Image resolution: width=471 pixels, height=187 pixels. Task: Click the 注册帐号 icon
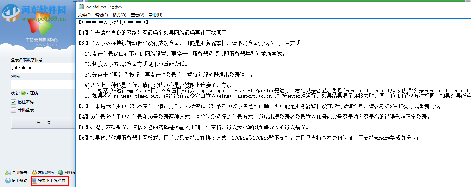[8, 173]
